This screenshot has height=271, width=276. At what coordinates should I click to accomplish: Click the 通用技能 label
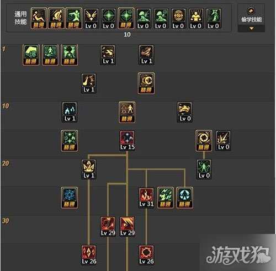[20, 18]
